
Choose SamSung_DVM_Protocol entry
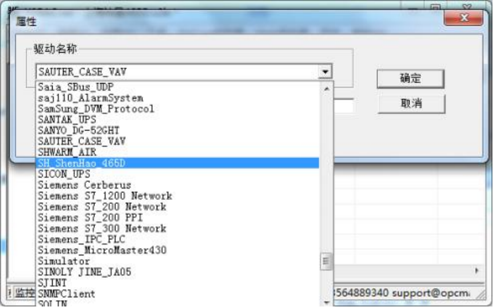[x=178, y=109]
